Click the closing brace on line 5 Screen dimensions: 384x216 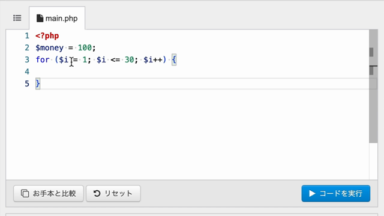pos(38,84)
